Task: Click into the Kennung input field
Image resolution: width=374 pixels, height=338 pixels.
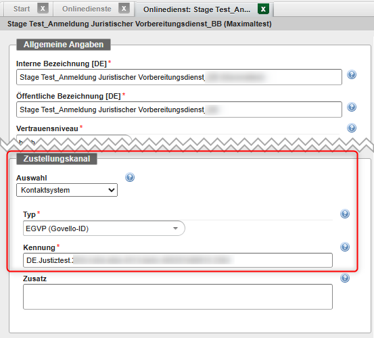Action: click(178, 260)
